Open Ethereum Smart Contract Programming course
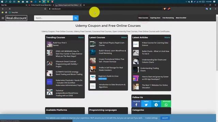 (x=67, y=64)
